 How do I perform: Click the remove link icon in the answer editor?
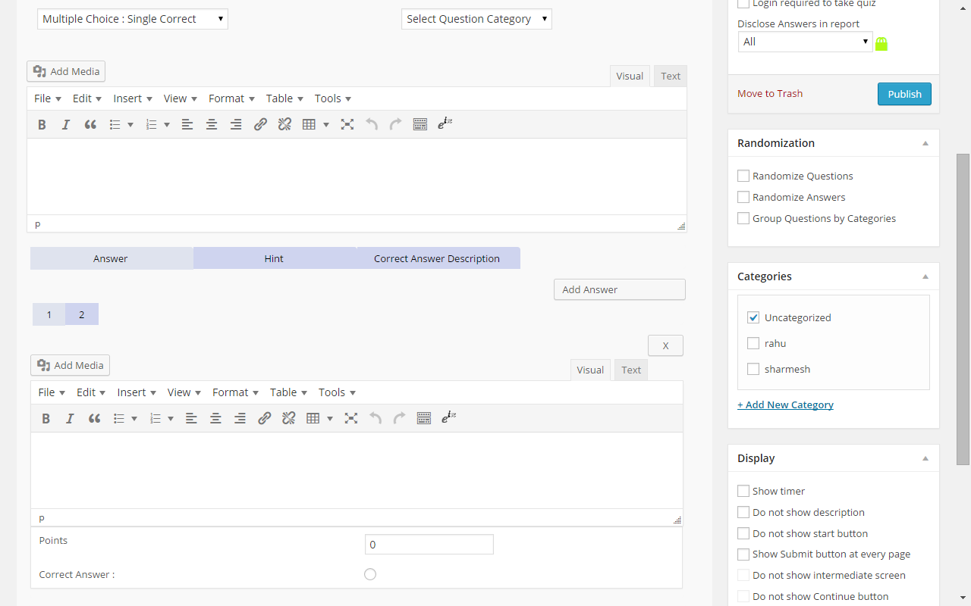point(288,419)
